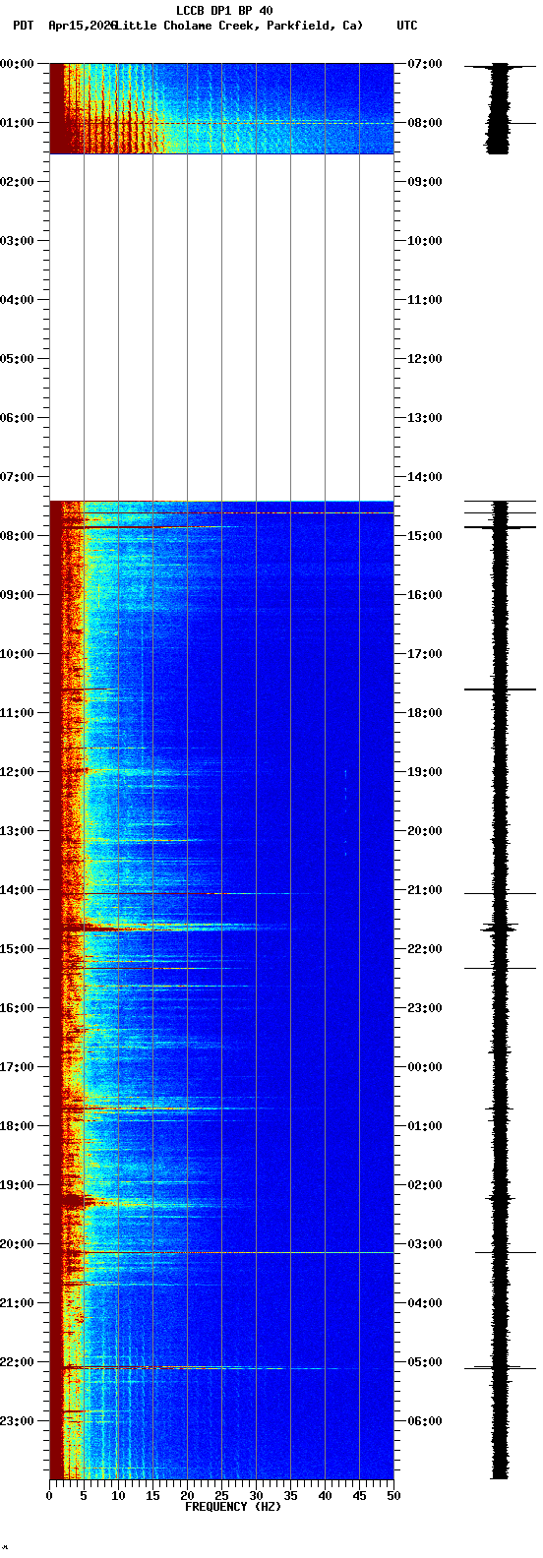
Task: Click the '00:00' label on the PDT axis
Action: coord(16,64)
